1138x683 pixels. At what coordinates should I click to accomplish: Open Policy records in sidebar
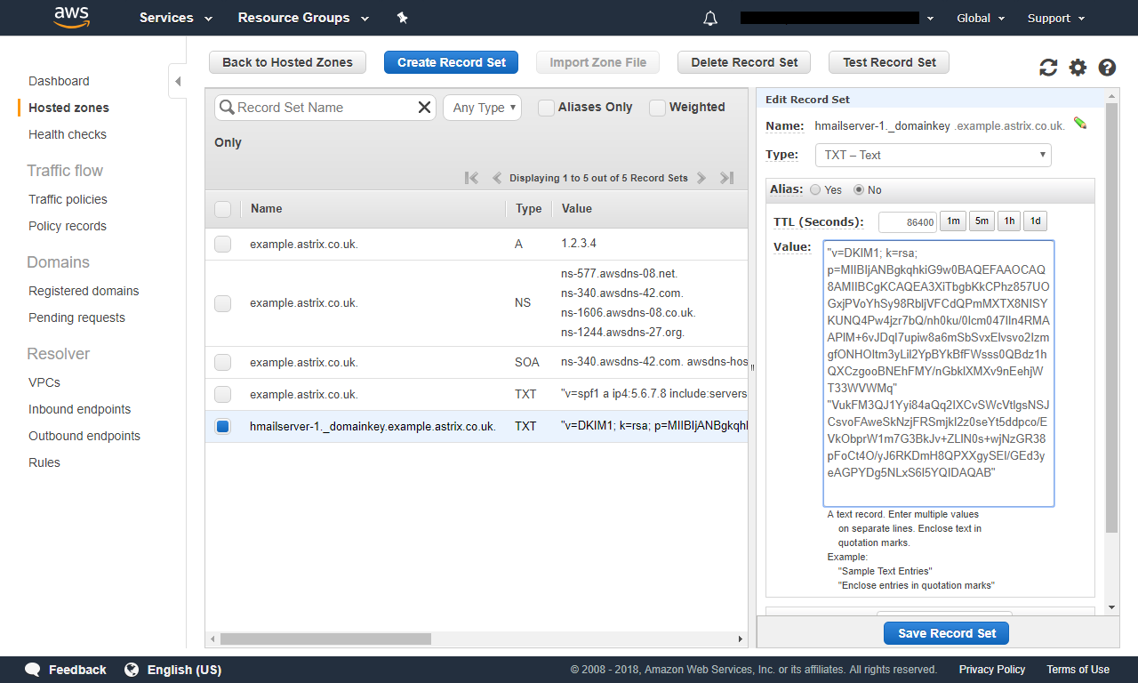[x=68, y=226]
